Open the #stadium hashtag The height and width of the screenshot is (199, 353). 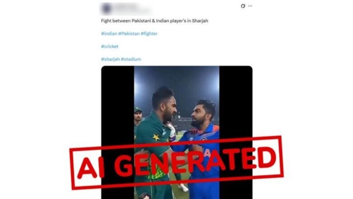tap(131, 59)
